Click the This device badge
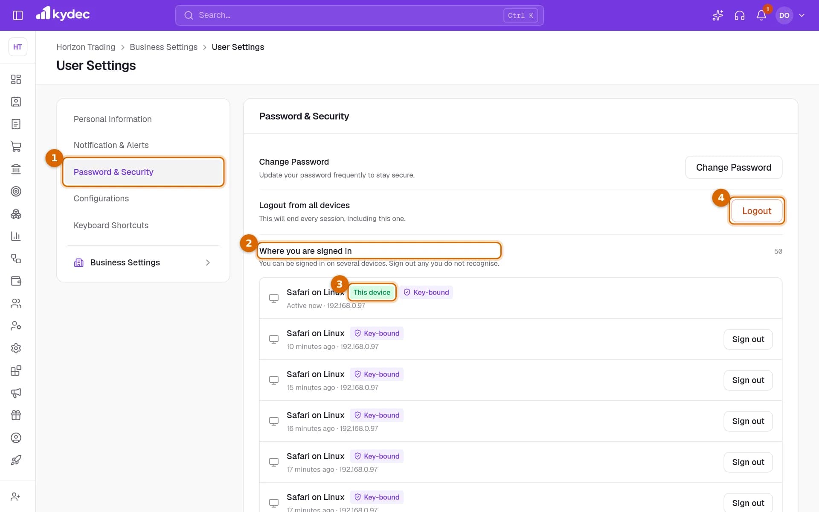The image size is (819, 512). [x=372, y=292]
